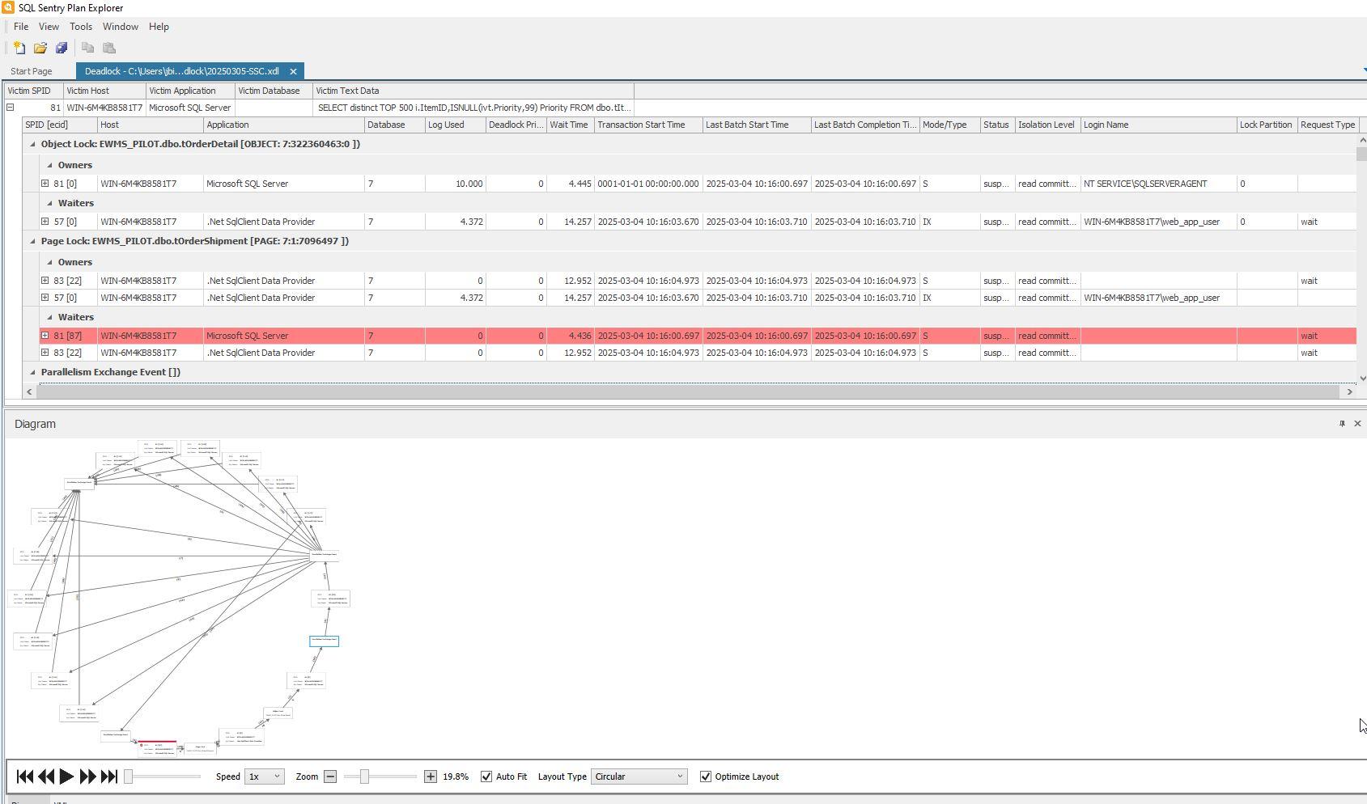Open the Help menu
Screen dimensions: 1367x804
click(159, 27)
